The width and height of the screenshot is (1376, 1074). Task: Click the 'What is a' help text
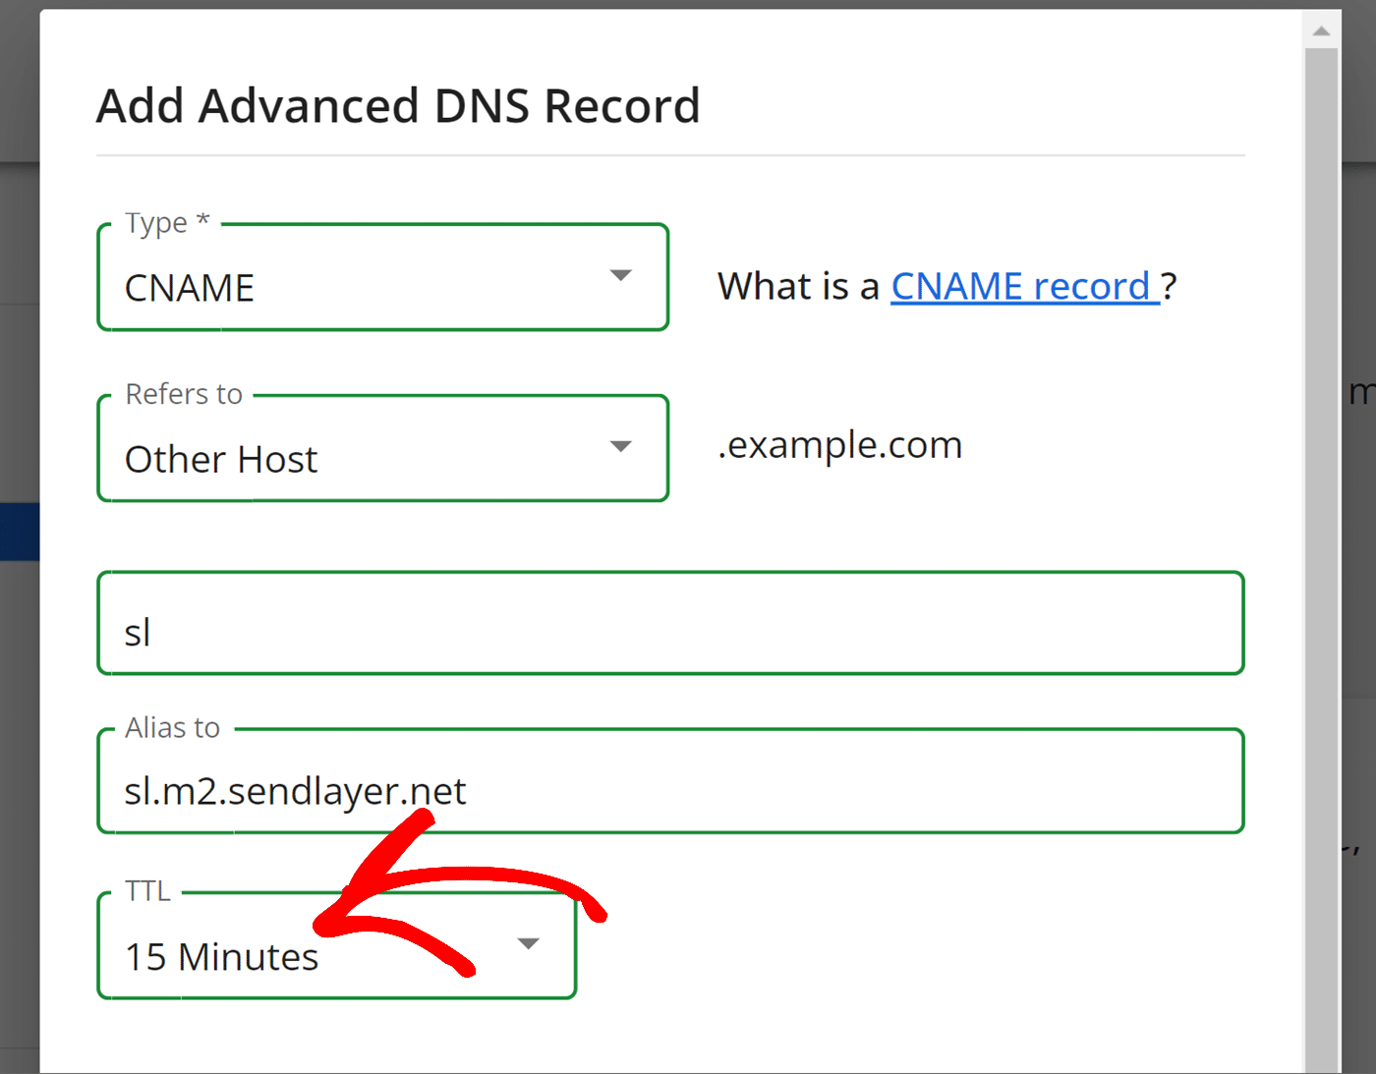point(798,287)
